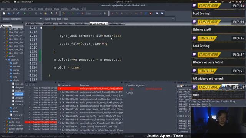Open the audio_seek_end() function dropdown
246x138 pixels.
point(109,19)
